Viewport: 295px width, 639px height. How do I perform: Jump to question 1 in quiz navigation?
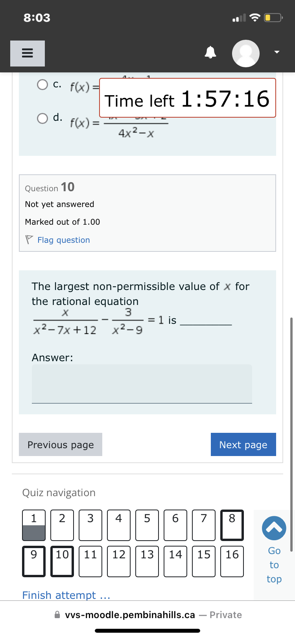(33, 525)
